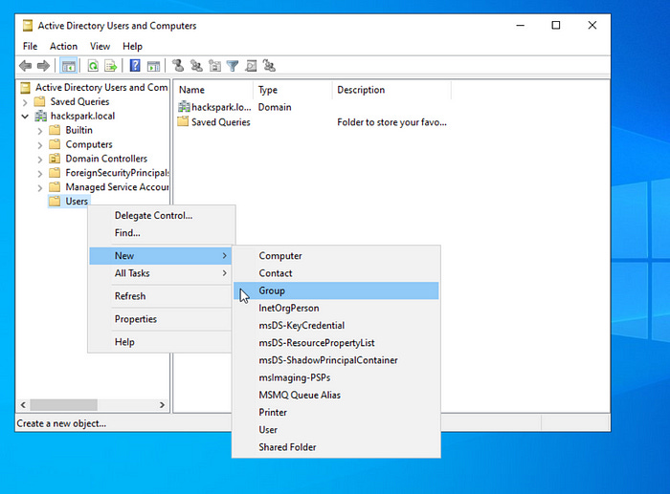Image resolution: width=670 pixels, height=494 pixels.
Task: Click the Managed Service Accounts folder icon
Action: click(55, 187)
